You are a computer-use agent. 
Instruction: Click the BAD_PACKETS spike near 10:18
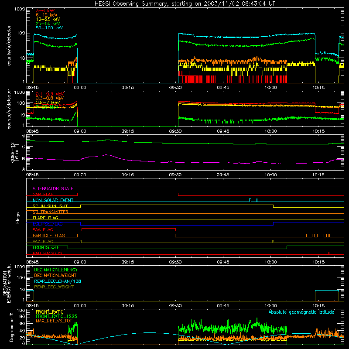pyautogui.click(x=329, y=253)
